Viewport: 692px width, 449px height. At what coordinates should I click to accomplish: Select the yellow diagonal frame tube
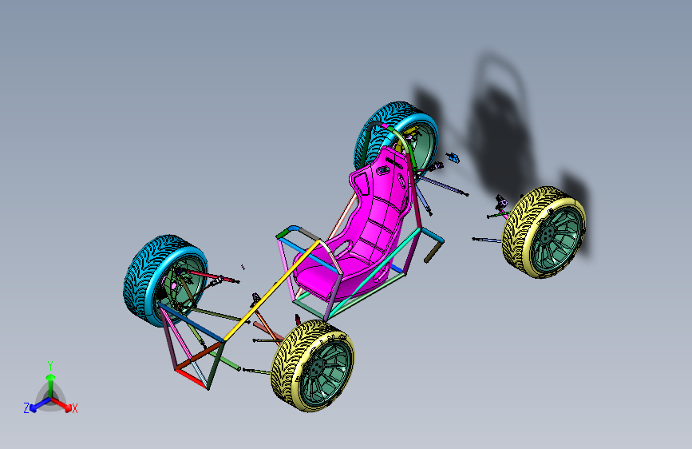point(272,290)
